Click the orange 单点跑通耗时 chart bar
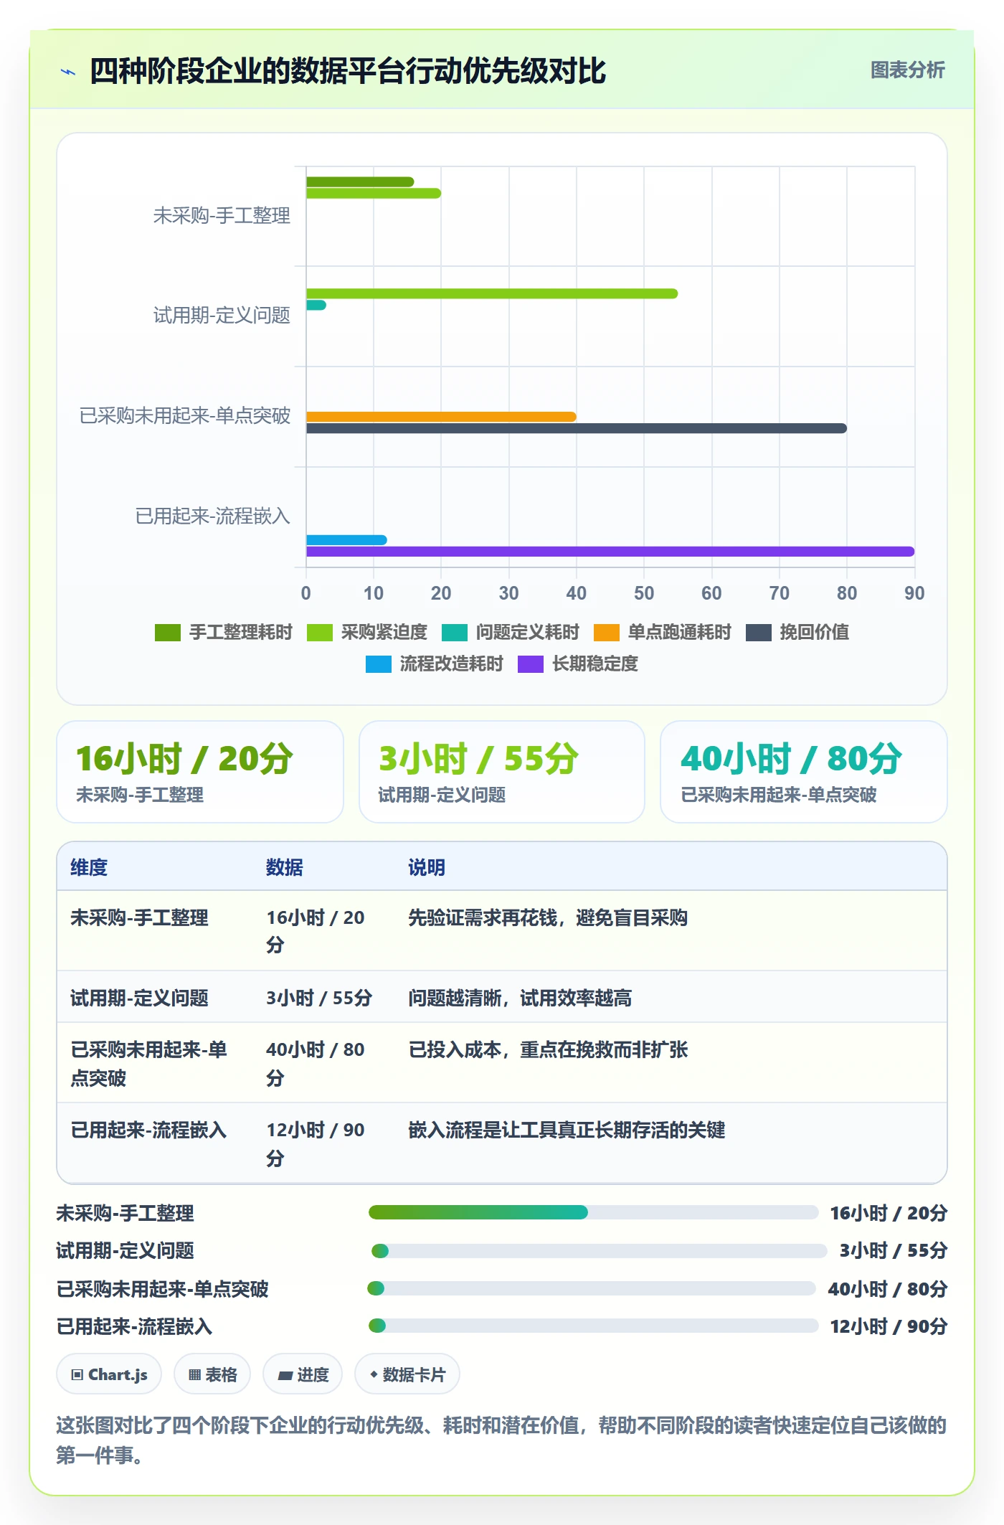The image size is (1004, 1525). click(441, 417)
